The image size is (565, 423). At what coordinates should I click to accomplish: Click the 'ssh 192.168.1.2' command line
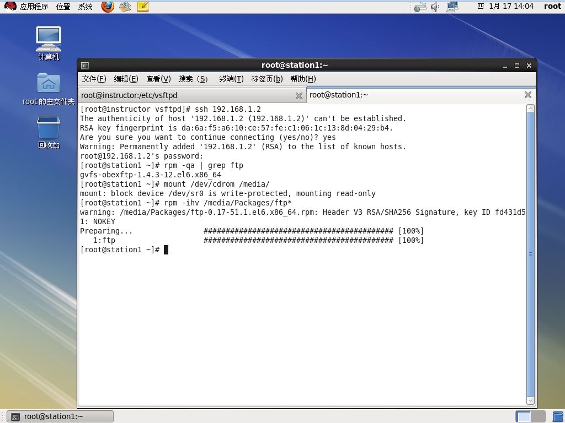click(228, 110)
